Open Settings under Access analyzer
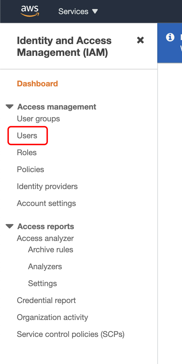This screenshot has height=364, width=182. click(x=42, y=284)
